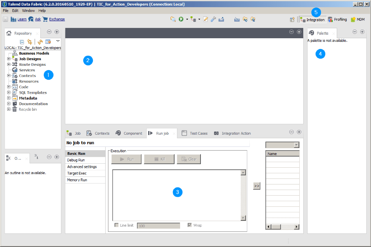Refresh the Repository view

pyautogui.click(x=40, y=42)
